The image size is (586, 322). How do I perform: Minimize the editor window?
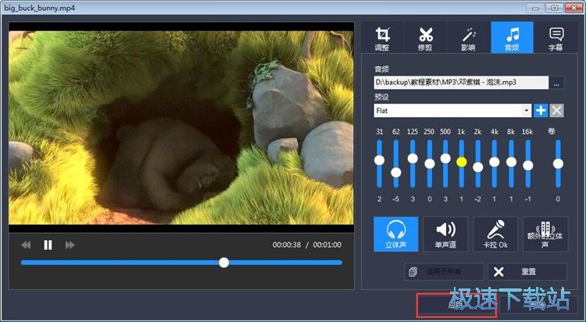coord(537,7)
